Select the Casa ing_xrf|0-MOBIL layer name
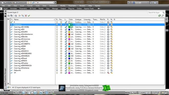 (x=21, y=27)
